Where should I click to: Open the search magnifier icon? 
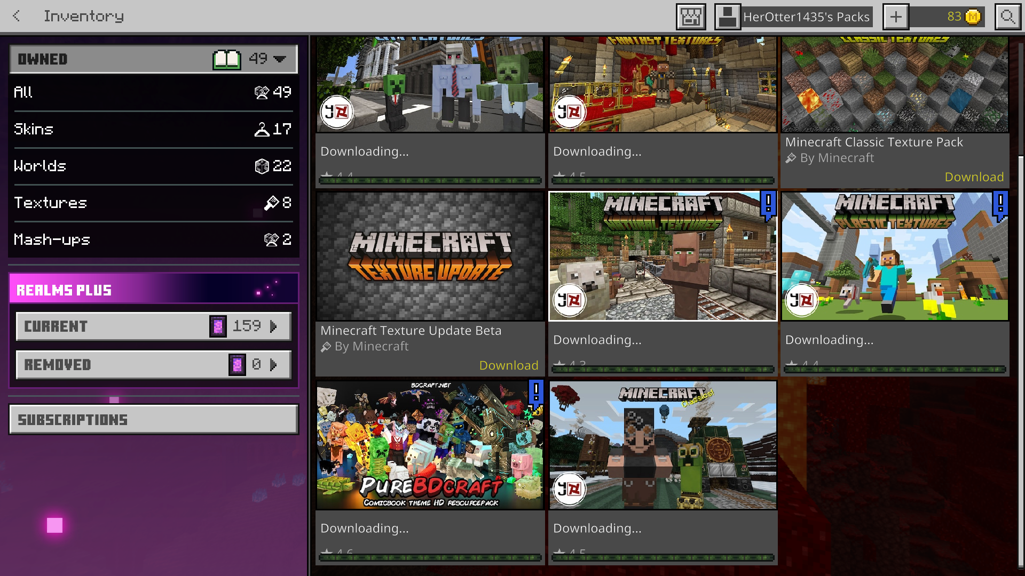coord(1007,17)
